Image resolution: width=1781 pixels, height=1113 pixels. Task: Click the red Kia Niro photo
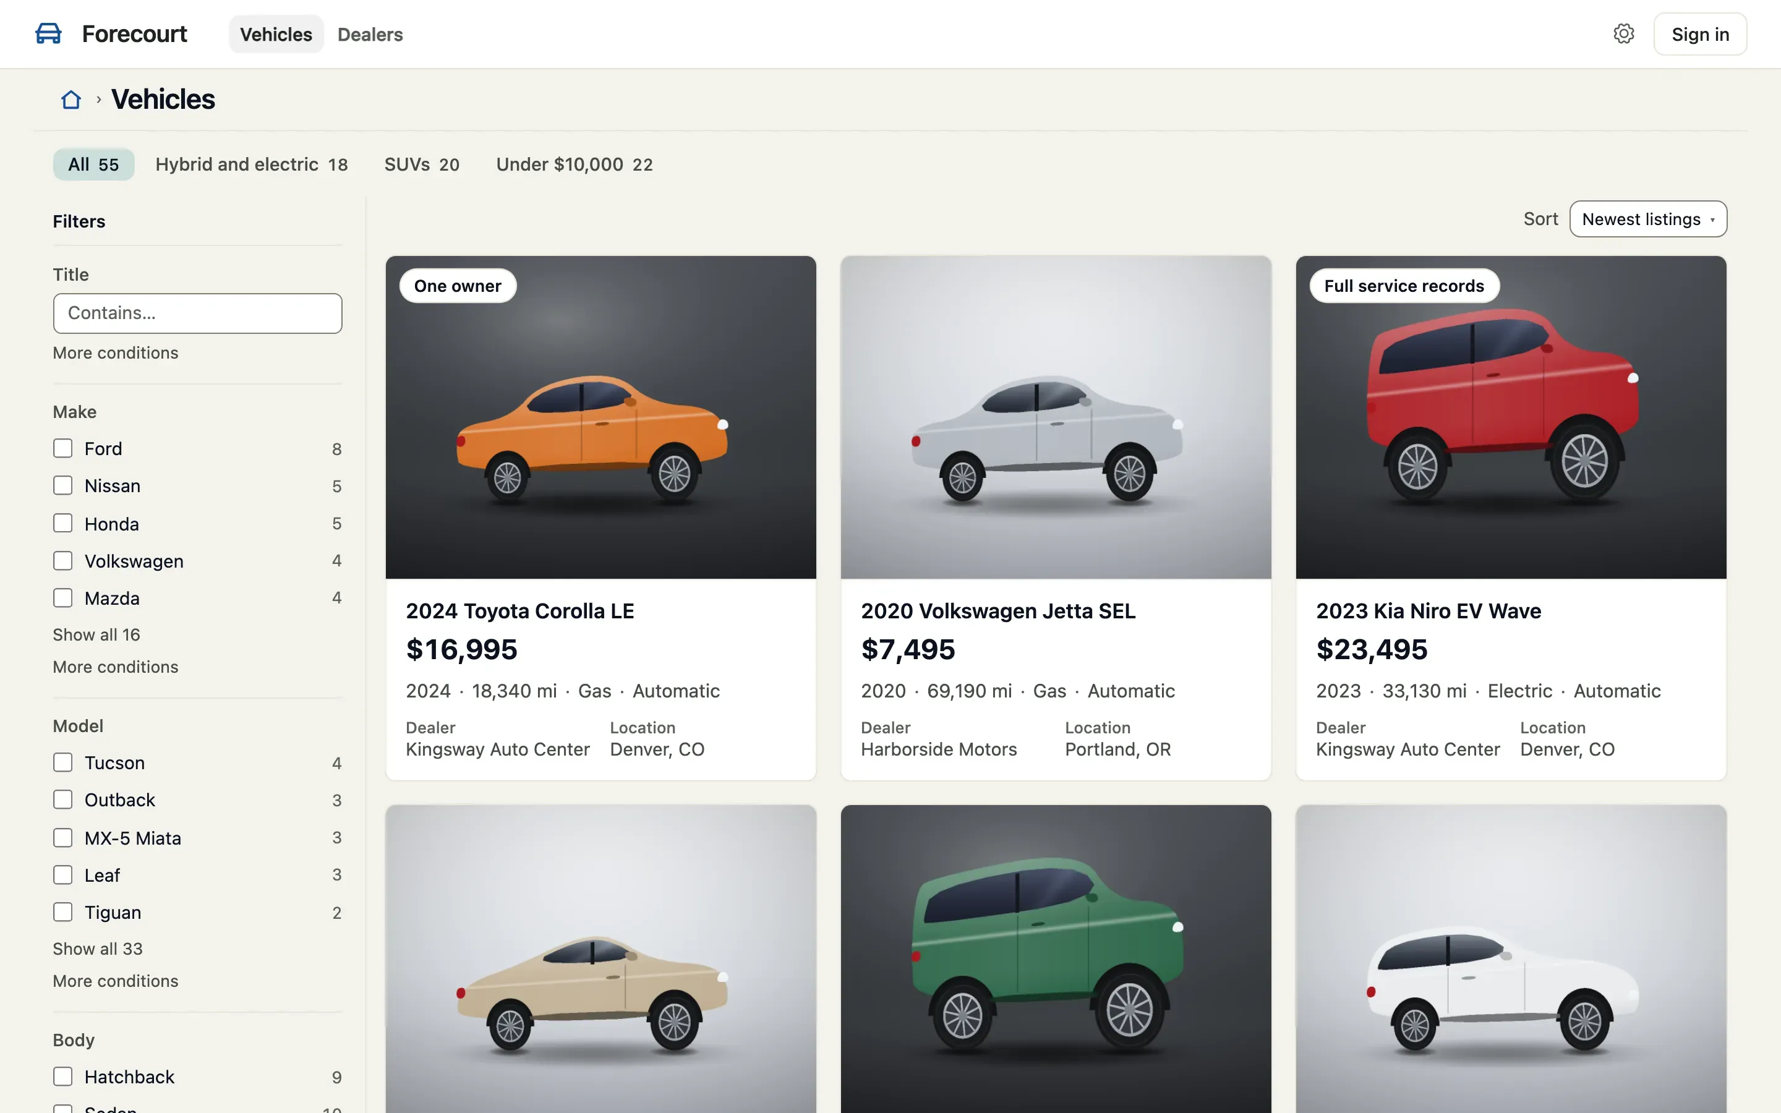click(1511, 417)
